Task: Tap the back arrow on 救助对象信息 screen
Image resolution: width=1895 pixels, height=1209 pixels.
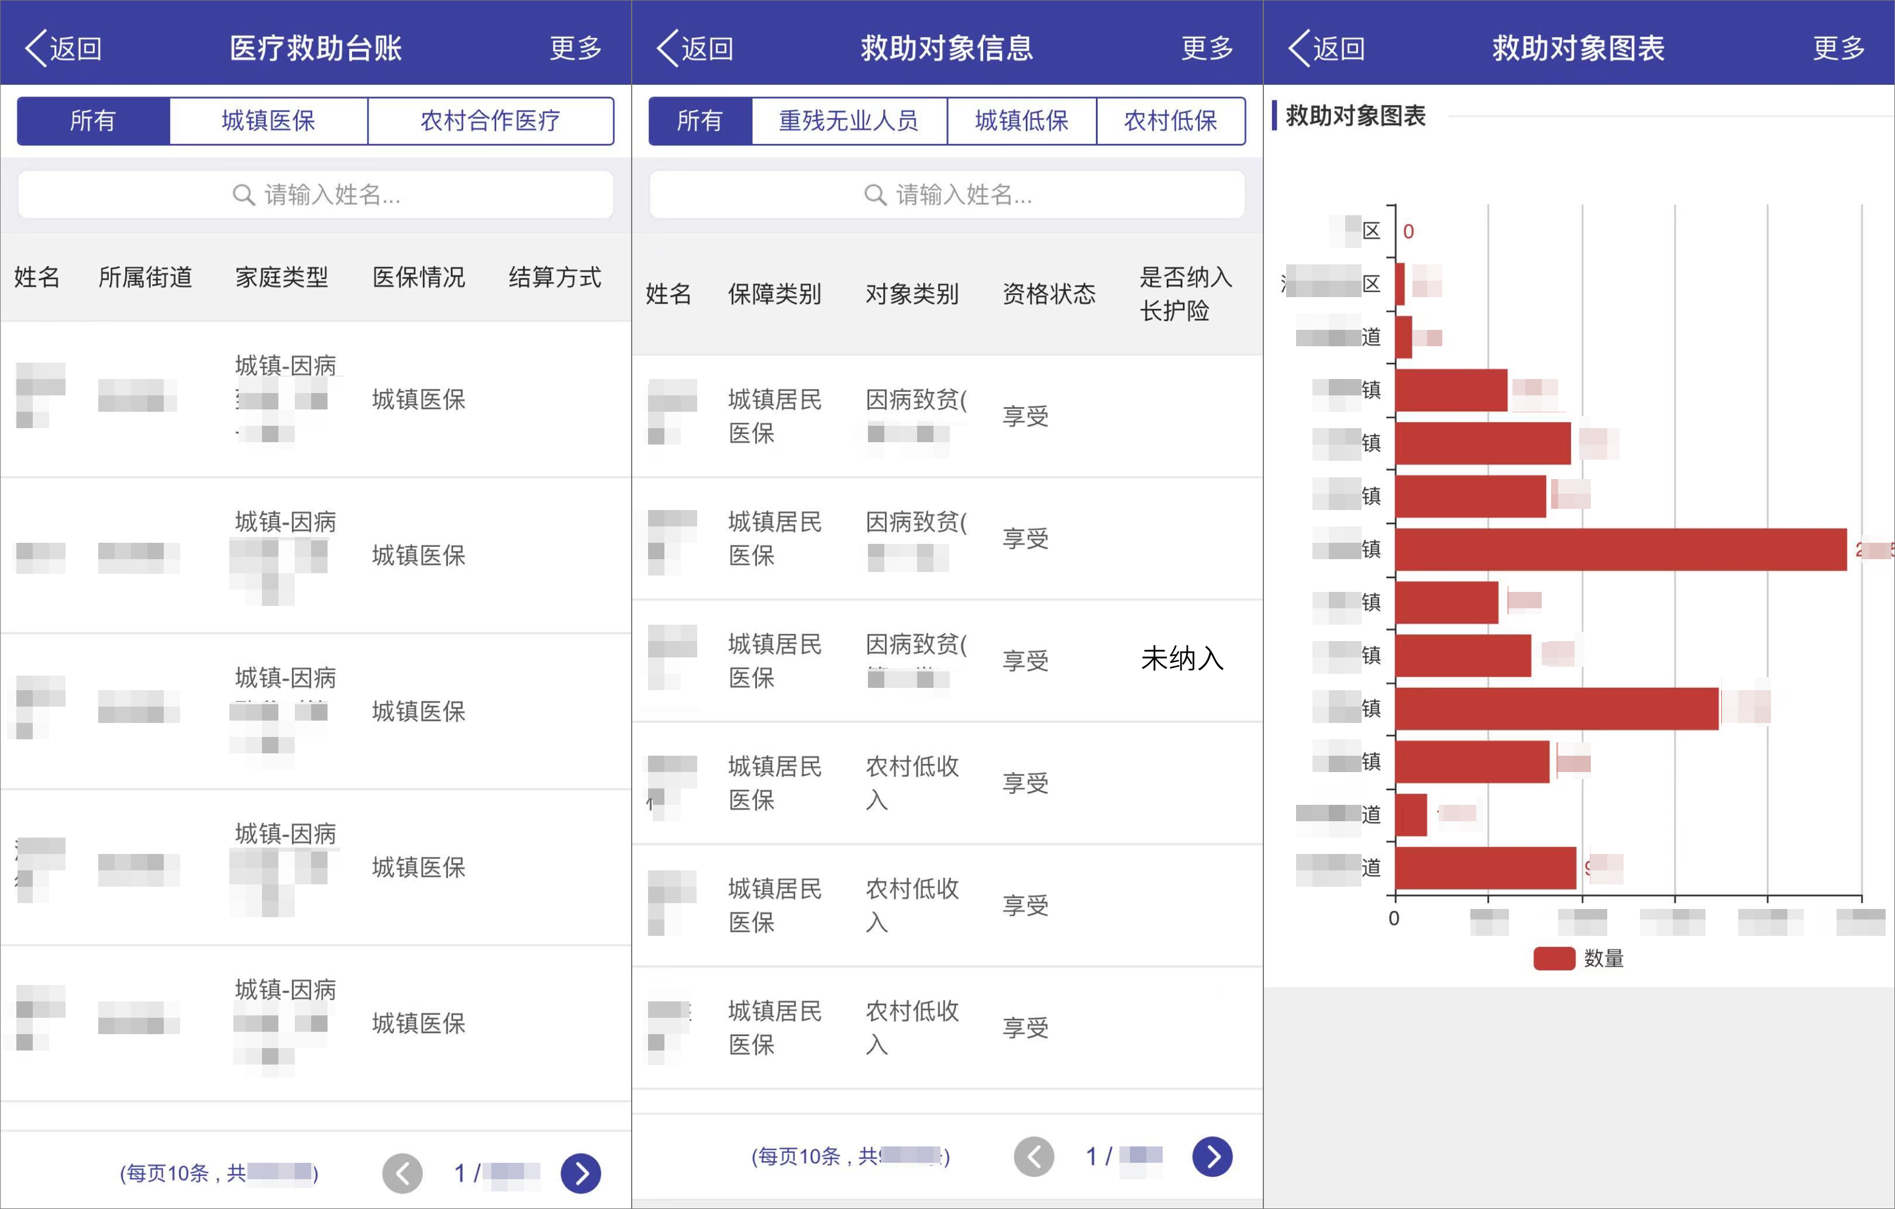Action: coord(667,47)
